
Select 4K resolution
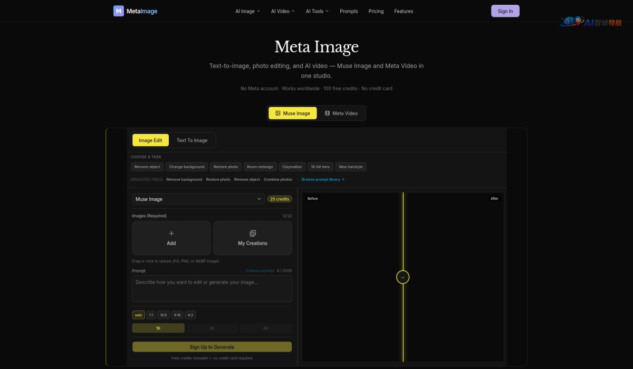[x=266, y=328]
